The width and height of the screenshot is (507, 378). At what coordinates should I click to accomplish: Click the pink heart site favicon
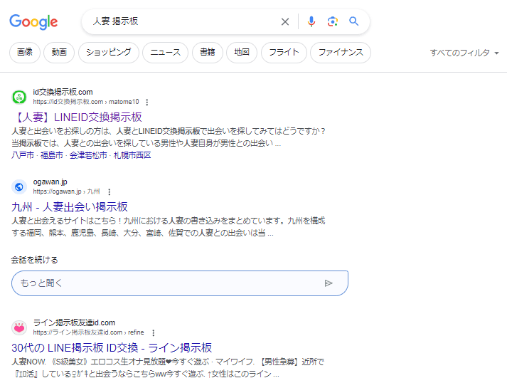tap(19, 327)
